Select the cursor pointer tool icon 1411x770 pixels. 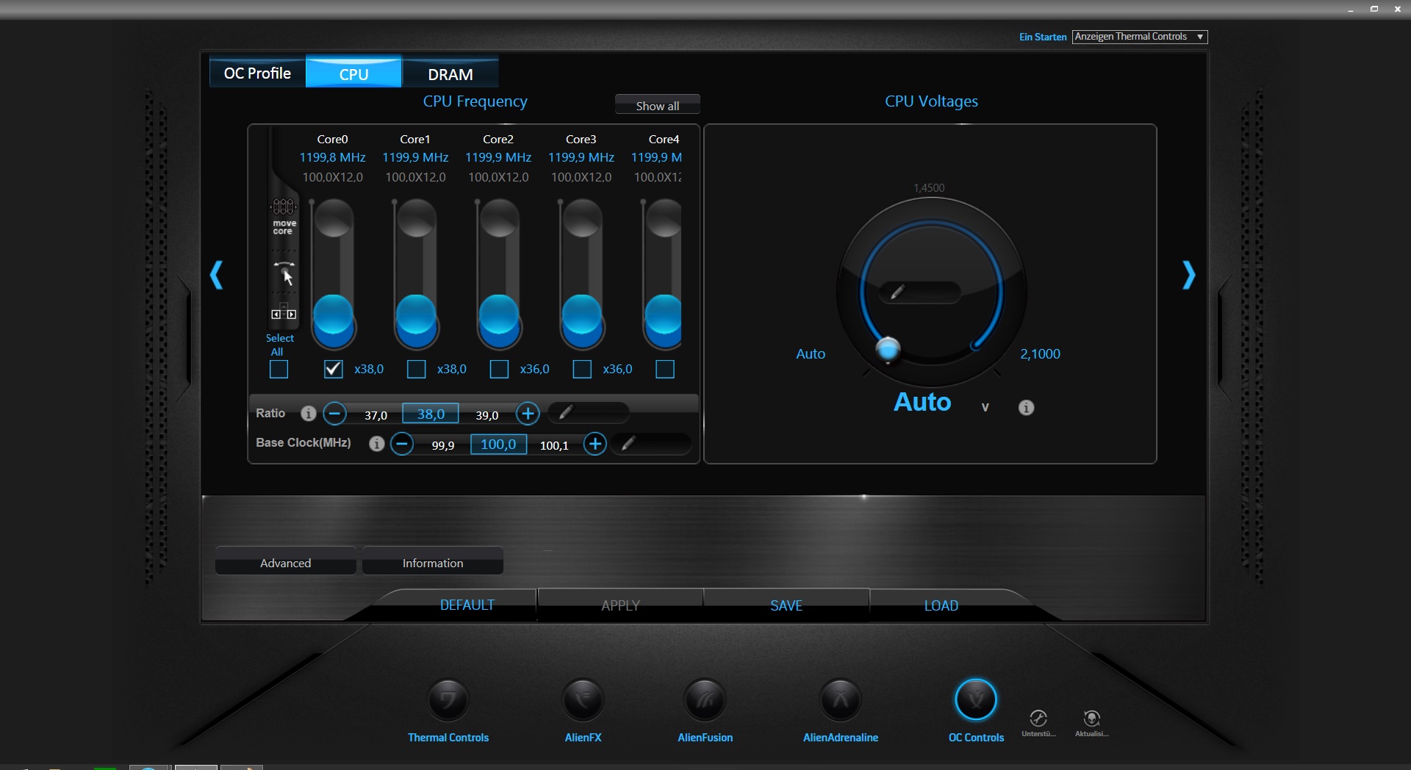pyautogui.click(x=286, y=273)
